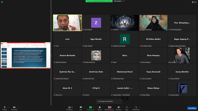198x111 pixels.
Task: Click the Syahrizal Eka Saputra tile
Action: (67, 72)
